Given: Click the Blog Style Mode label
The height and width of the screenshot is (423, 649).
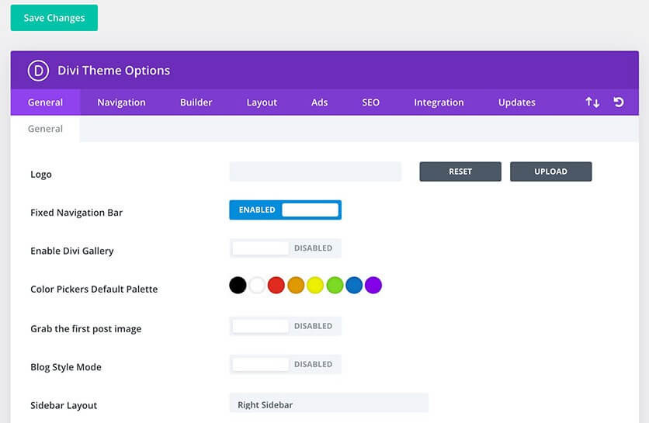Looking at the screenshot, I should click(66, 367).
